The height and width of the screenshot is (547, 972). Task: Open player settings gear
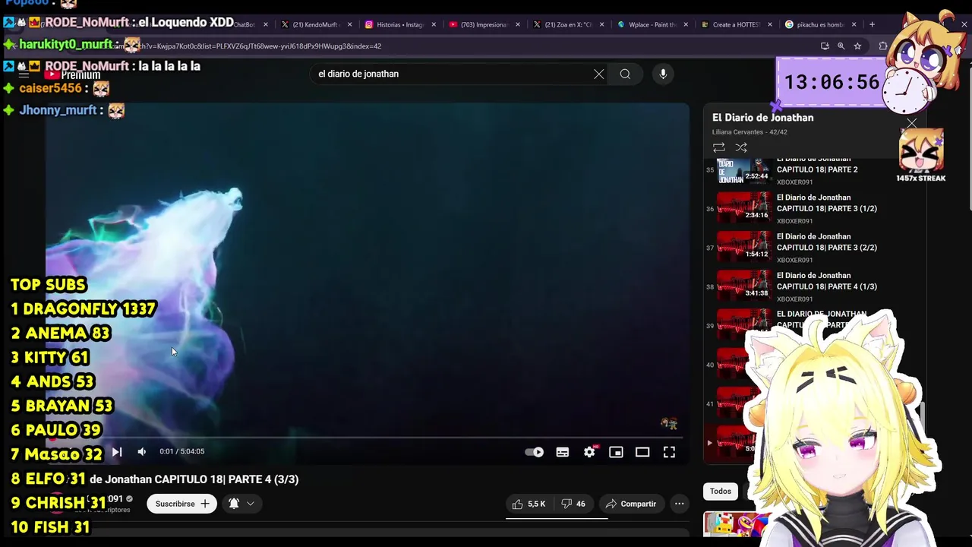click(x=590, y=452)
